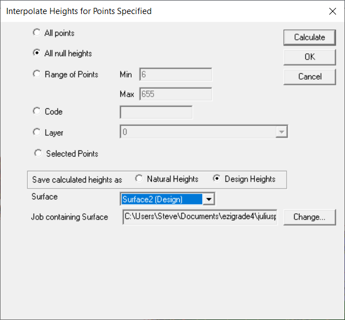The width and height of the screenshot is (345, 320).
Task: Click Change... to pick another job
Action: 310,217
